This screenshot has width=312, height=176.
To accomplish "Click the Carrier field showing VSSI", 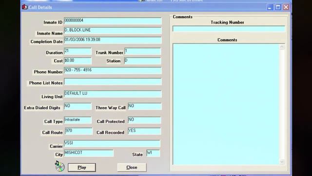I will (112, 143).
